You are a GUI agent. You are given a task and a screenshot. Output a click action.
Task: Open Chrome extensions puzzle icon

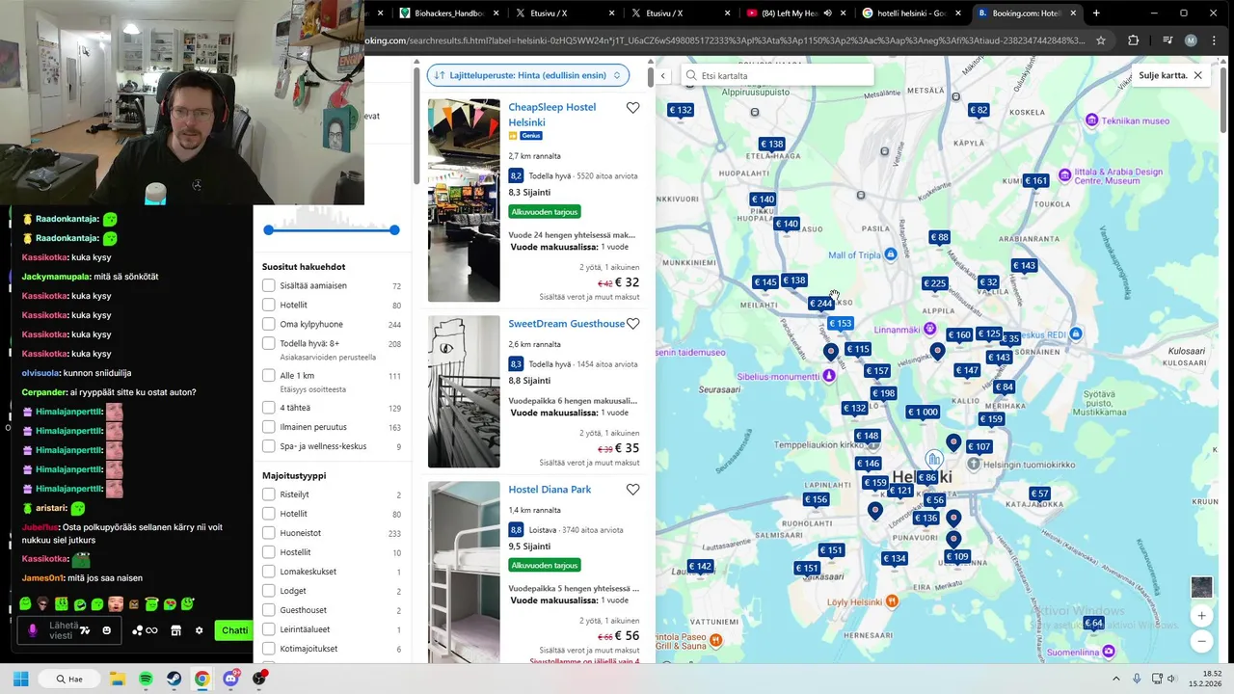click(x=1134, y=40)
